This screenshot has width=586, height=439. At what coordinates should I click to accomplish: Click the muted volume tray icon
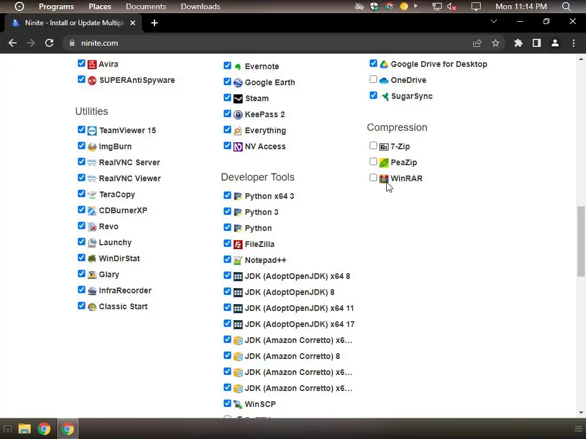point(452,6)
